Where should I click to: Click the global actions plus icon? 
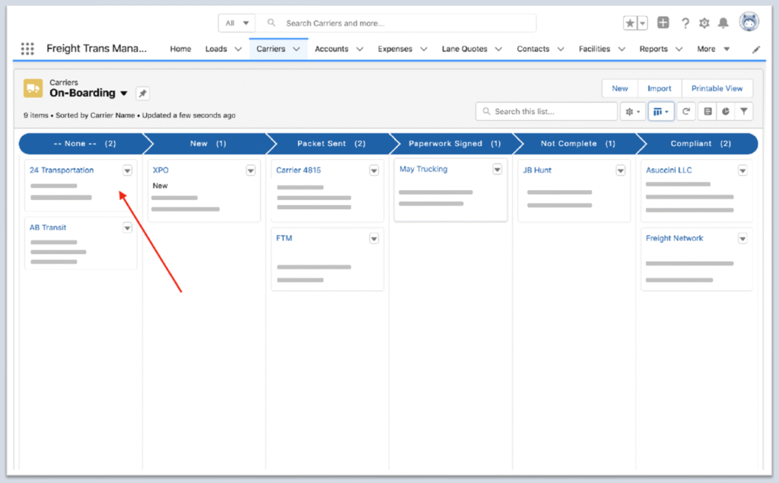pyautogui.click(x=663, y=23)
